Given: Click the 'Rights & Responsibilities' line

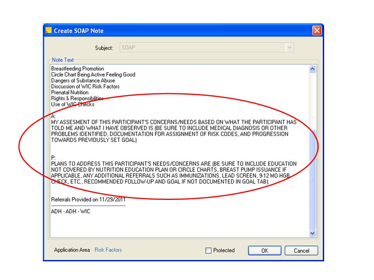Looking at the screenshot, I should pos(77,98).
